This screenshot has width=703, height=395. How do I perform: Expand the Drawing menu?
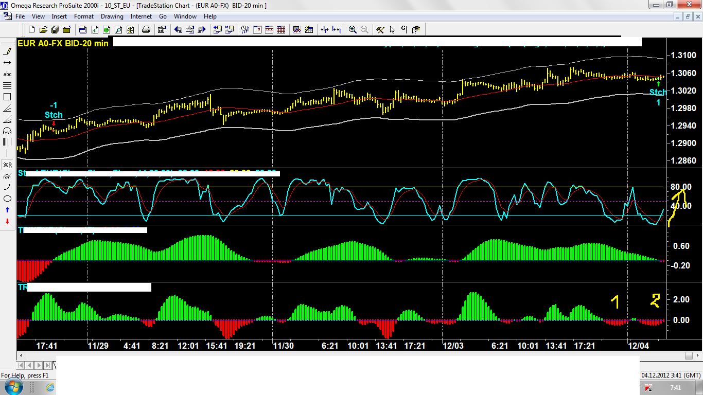[112, 16]
